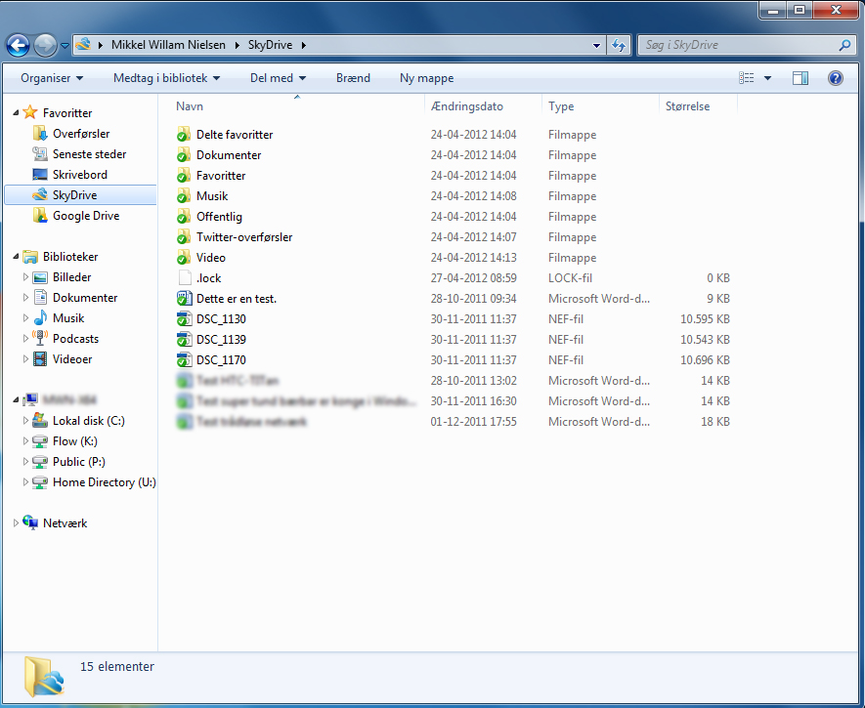The width and height of the screenshot is (865, 708).
Task: Open the view options dropdown arrow
Action: click(767, 78)
